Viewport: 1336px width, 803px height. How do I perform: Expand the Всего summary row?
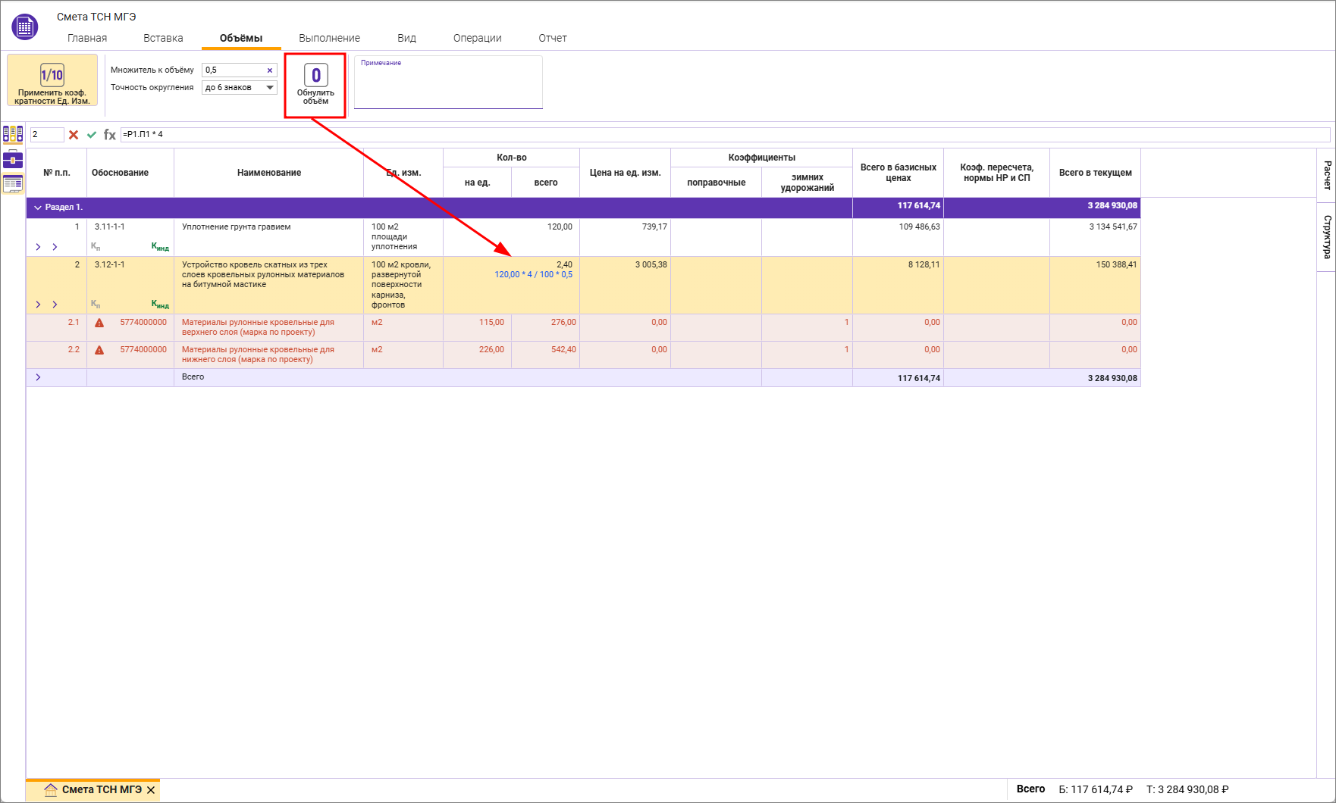pos(38,377)
